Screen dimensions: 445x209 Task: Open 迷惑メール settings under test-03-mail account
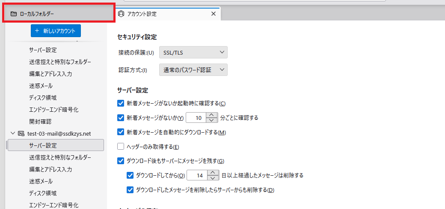pyautogui.click(x=41, y=181)
